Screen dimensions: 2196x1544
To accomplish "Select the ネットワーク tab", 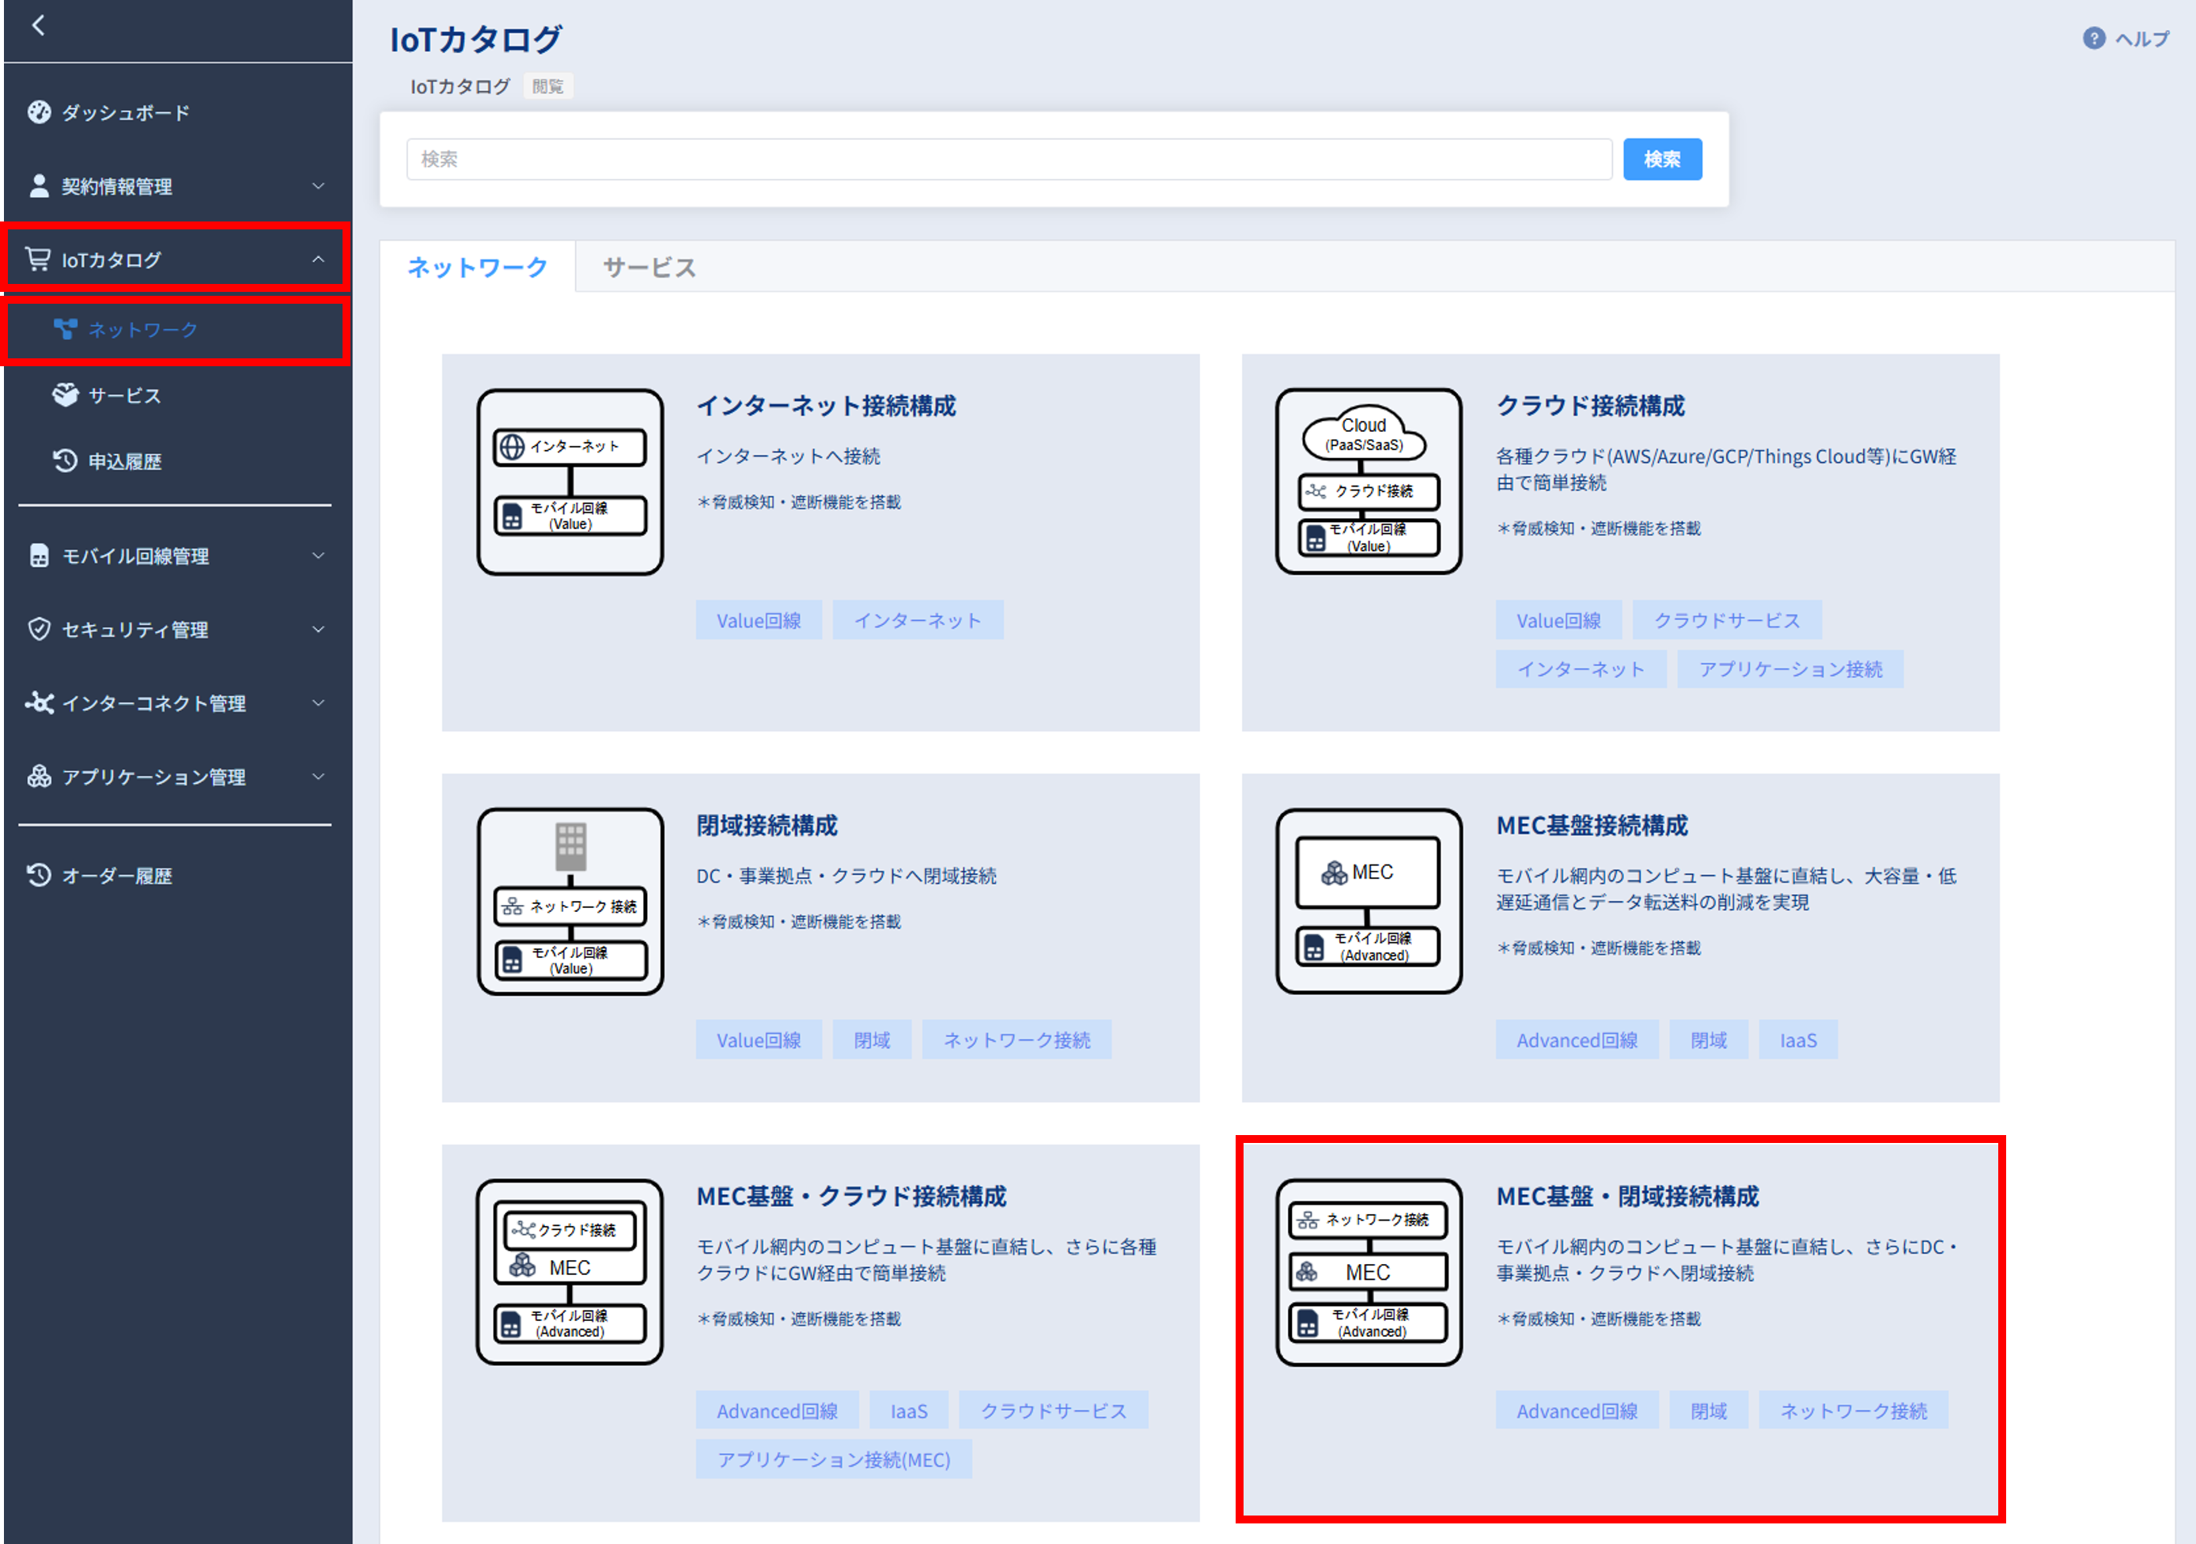I will [477, 268].
